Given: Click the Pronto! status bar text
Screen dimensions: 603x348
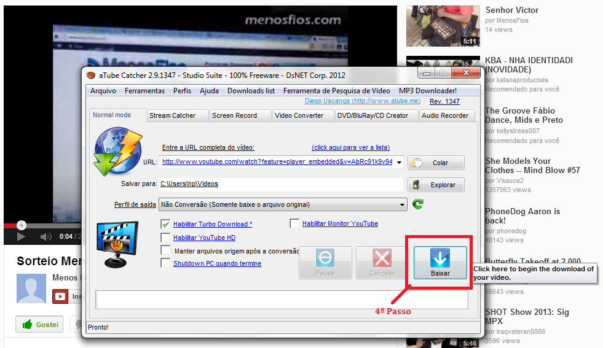Looking at the screenshot, I should (98, 327).
